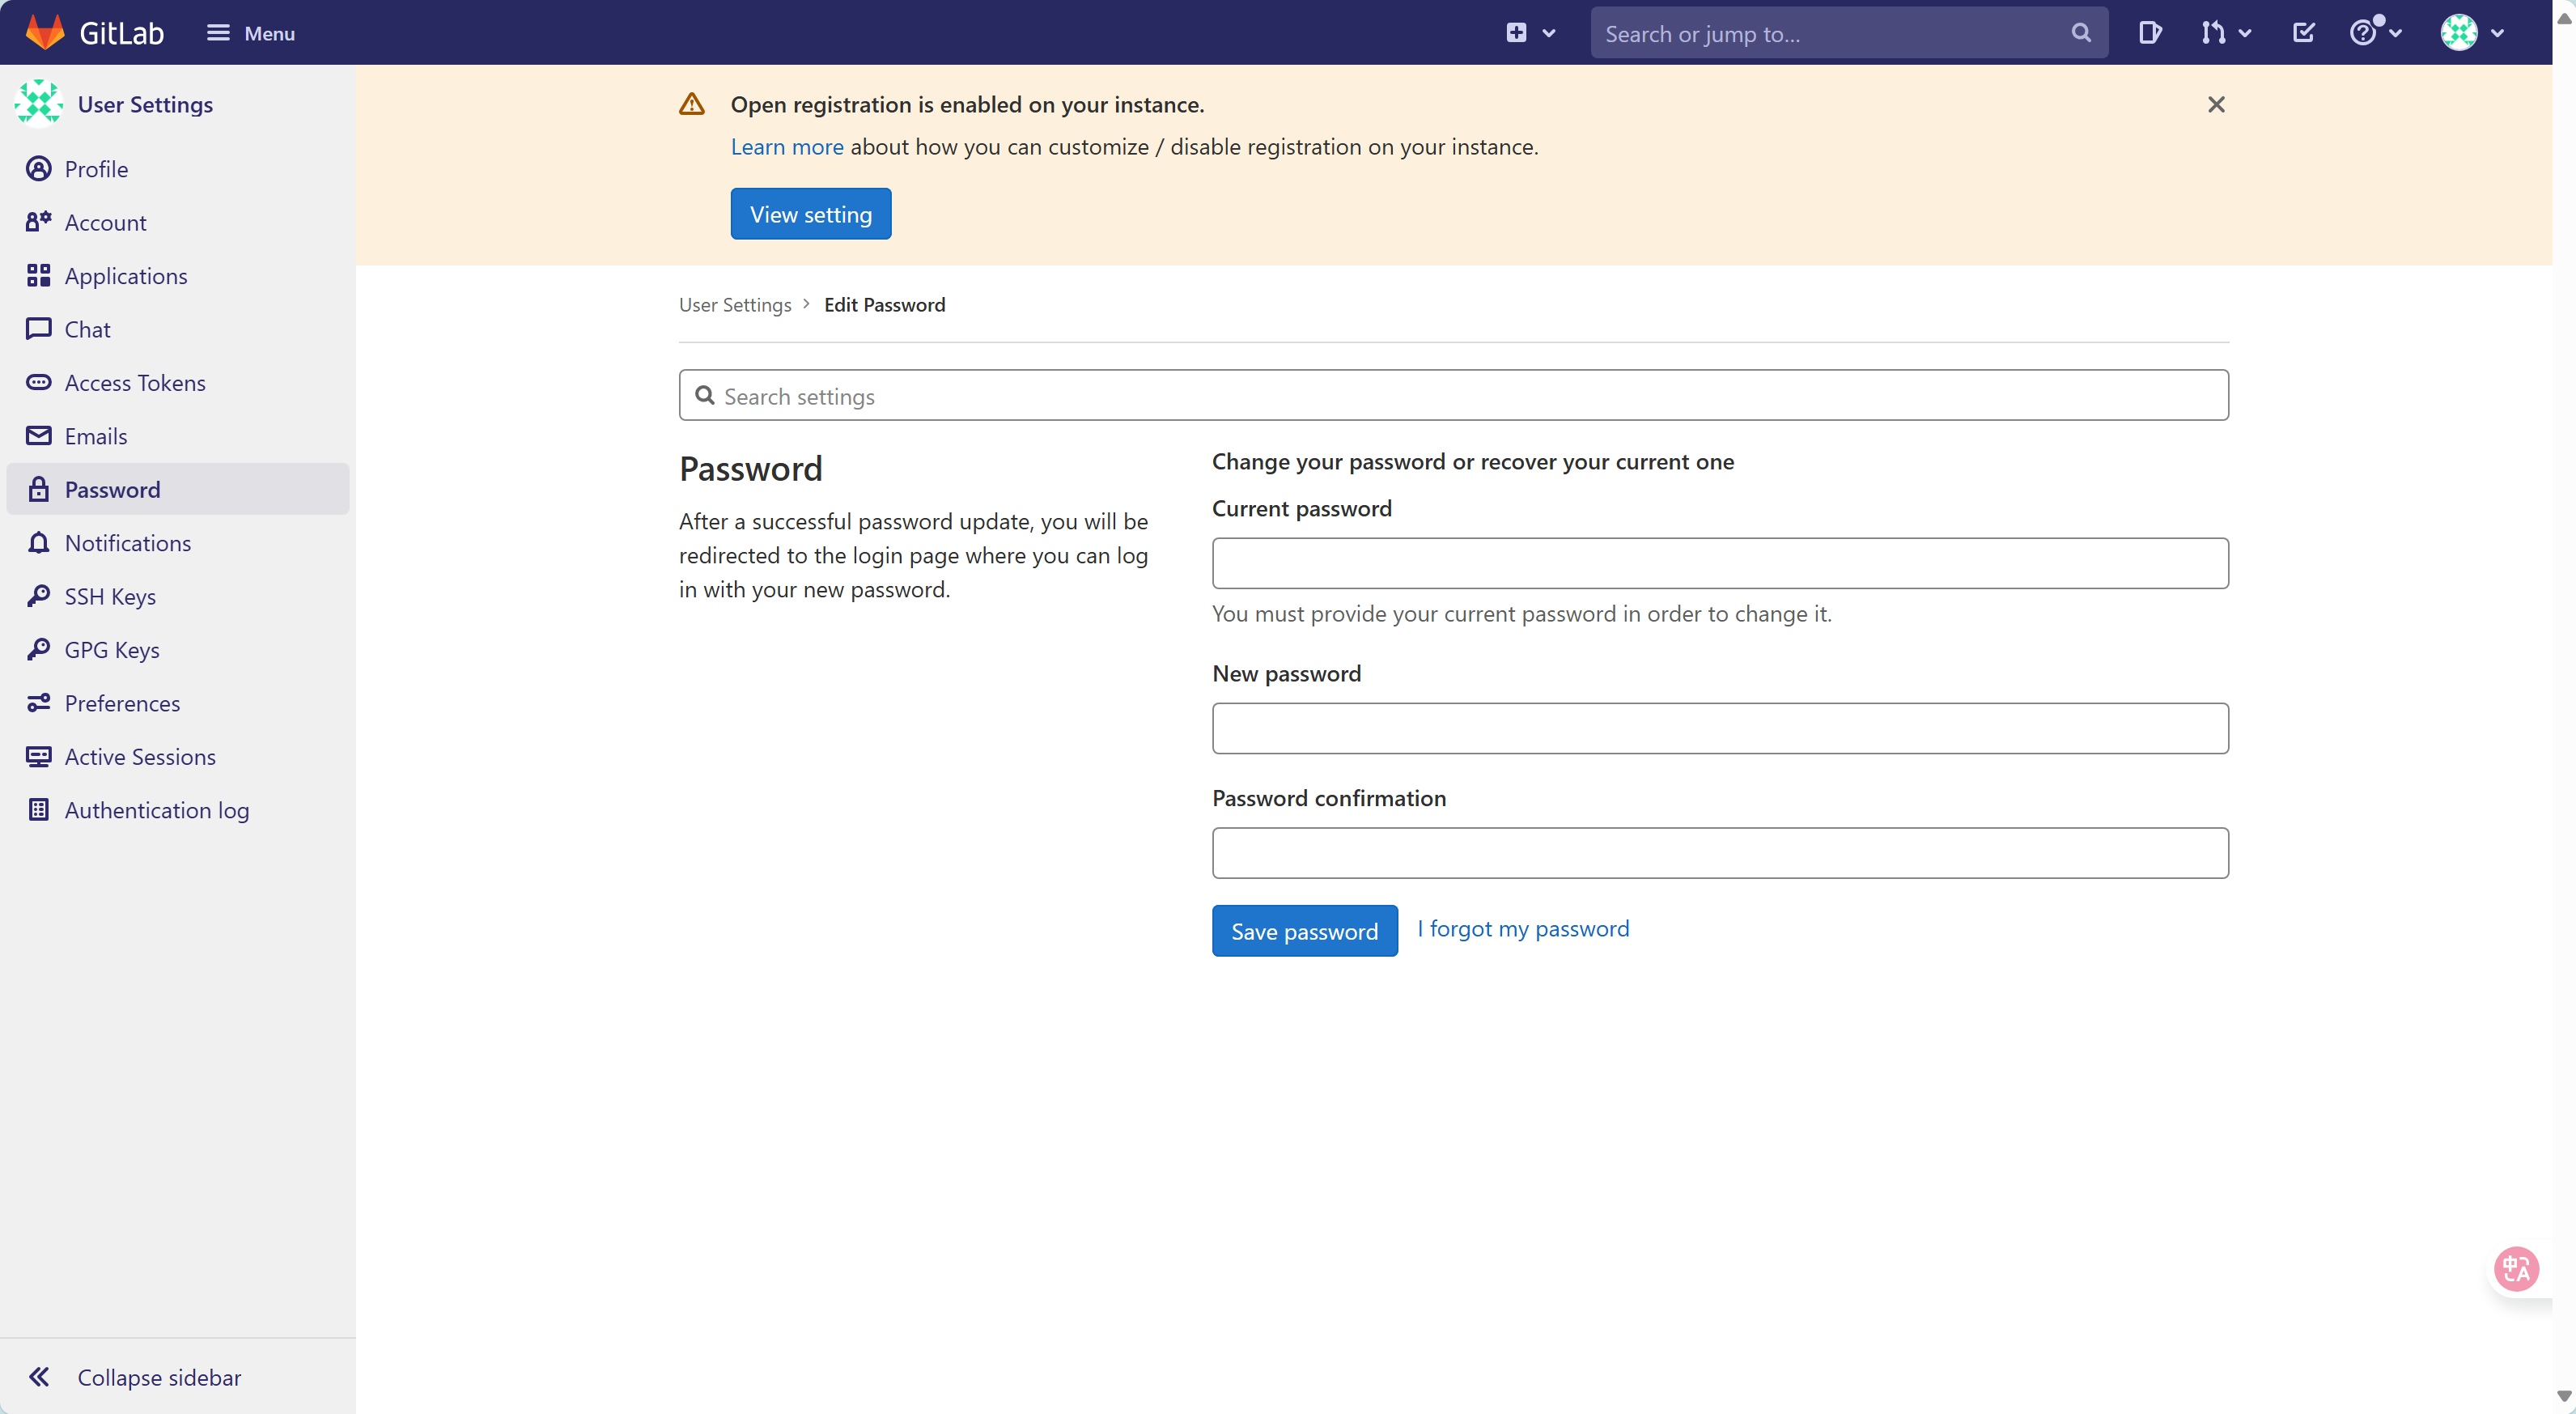
Task: Click the page vertical scrollbar
Action: pyautogui.click(x=2564, y=707)
